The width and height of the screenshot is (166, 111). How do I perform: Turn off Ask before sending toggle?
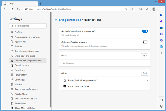(145, 31)
